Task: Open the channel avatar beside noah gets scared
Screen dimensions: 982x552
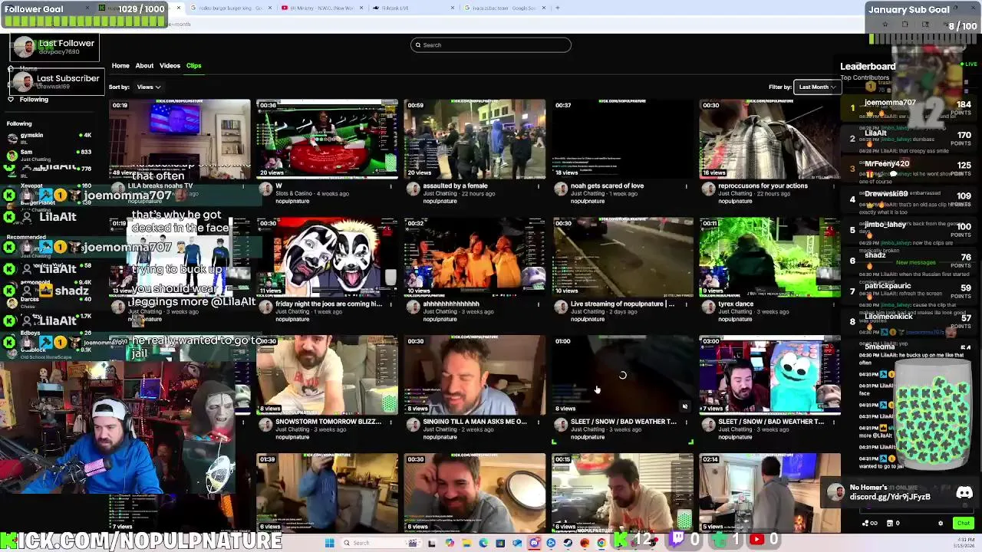Action: (561, 189)
